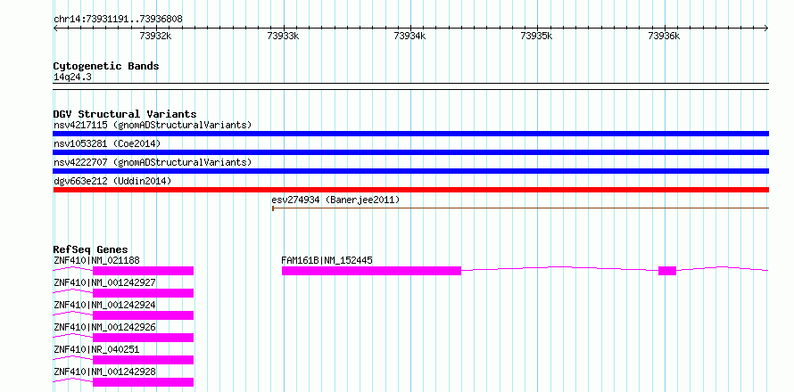794x392 pixels.
Task: Open the ZNF410|NM_021188 transcript label
Action: (x=96, y=260)
